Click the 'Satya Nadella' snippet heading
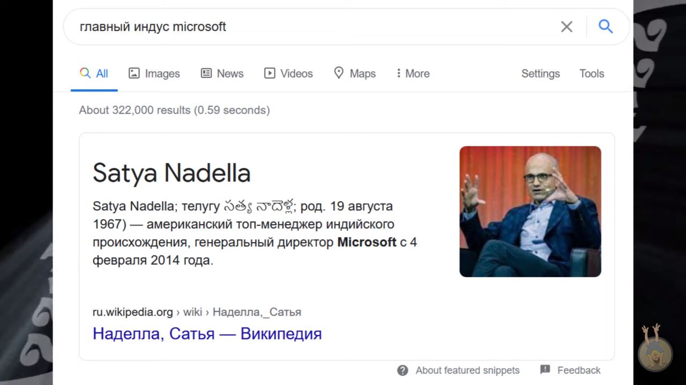Image resolution: width=686 pixels, height=385 pixels. coord(171,173)
